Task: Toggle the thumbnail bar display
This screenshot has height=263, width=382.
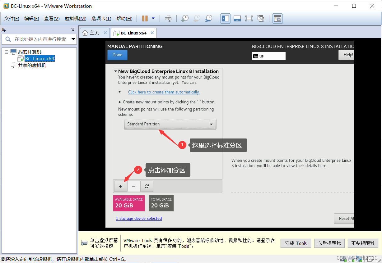Action: pyautogui.click(x=237, y=18)
